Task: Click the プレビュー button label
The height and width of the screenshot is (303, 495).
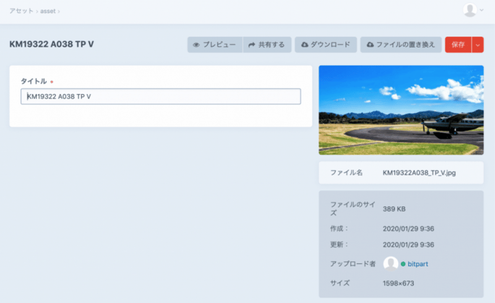Action: point(219,45)
